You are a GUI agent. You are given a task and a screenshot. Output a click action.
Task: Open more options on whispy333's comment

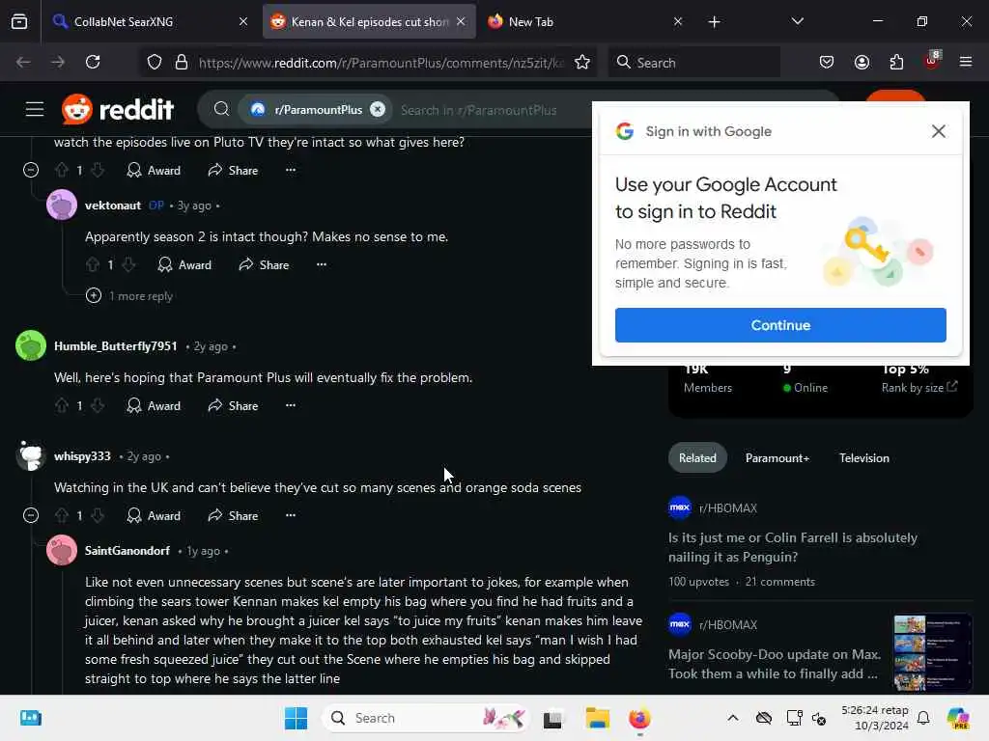tap(290, 515)
